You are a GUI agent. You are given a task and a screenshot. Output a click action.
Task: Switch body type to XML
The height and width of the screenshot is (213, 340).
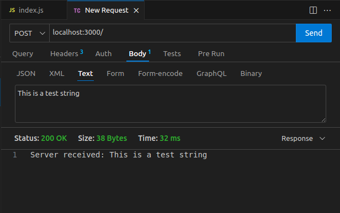(57, 74)
